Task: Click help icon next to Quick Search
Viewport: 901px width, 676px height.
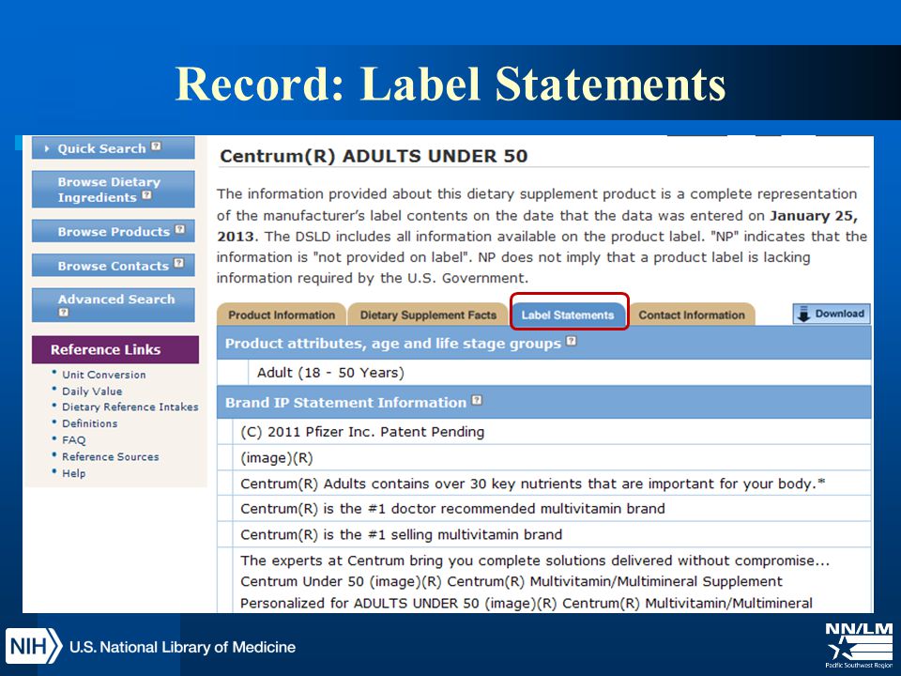Action: click(x=157, y=146)
